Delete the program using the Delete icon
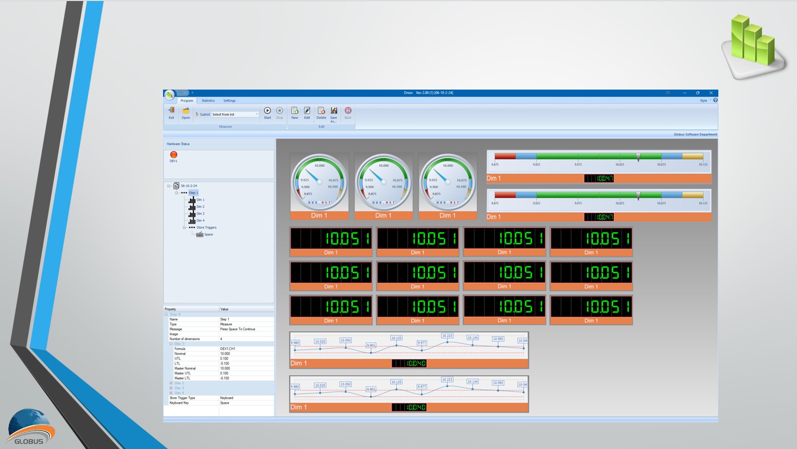Image resolution: width=797 pixels, height=449 pixels. click(x=321, y=110)
